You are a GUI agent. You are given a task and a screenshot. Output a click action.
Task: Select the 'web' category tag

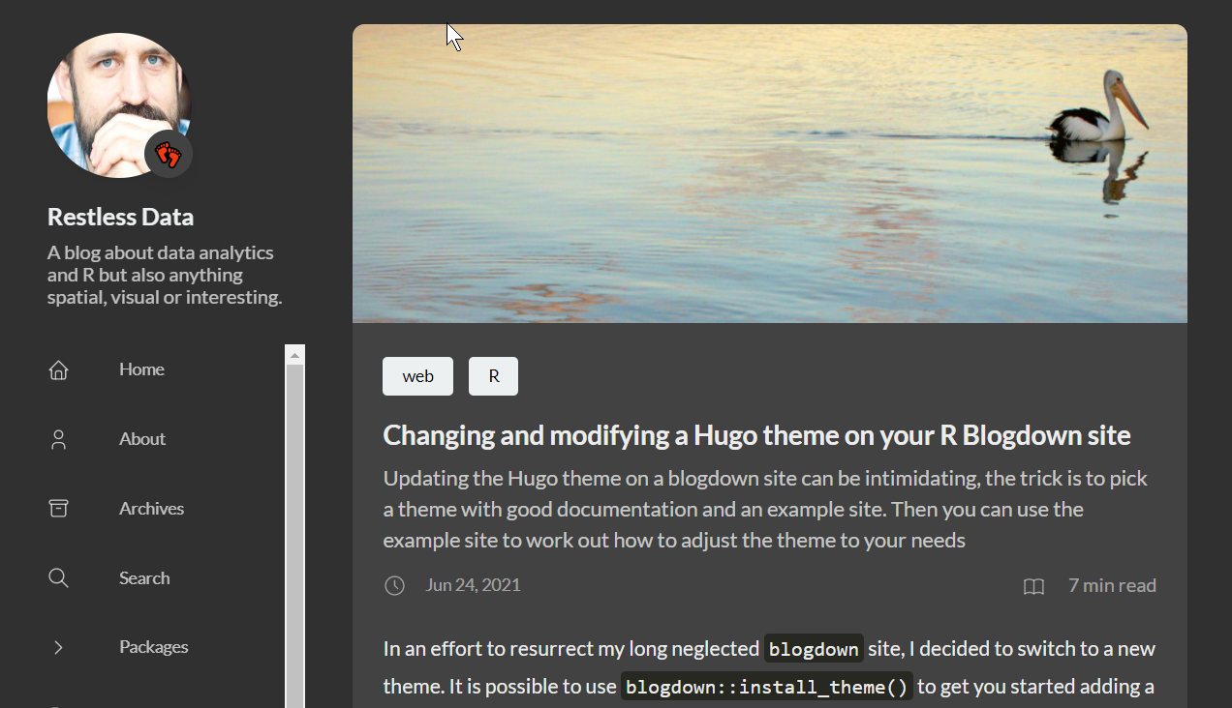click(417, 376)
